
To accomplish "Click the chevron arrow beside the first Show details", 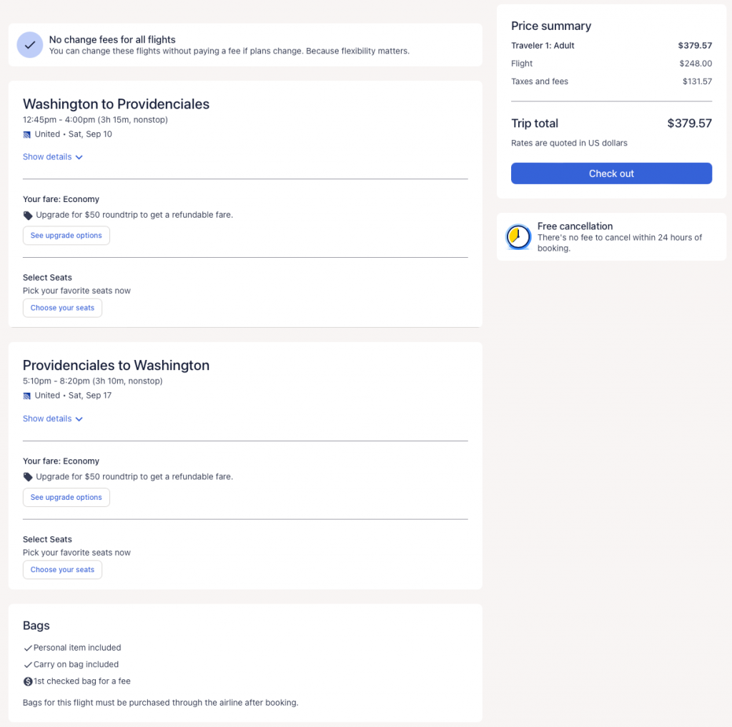I will point(79,157).
